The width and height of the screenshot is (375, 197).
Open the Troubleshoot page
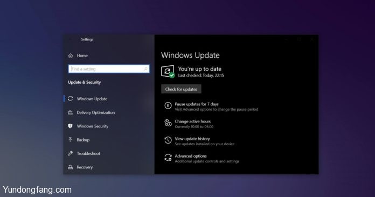pos(88,153)
